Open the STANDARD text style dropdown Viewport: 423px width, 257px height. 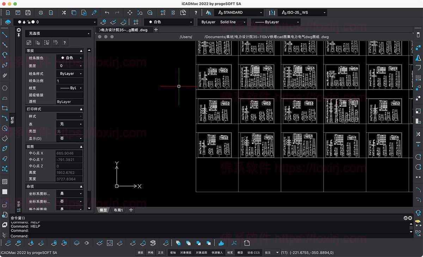click(239, 12)
